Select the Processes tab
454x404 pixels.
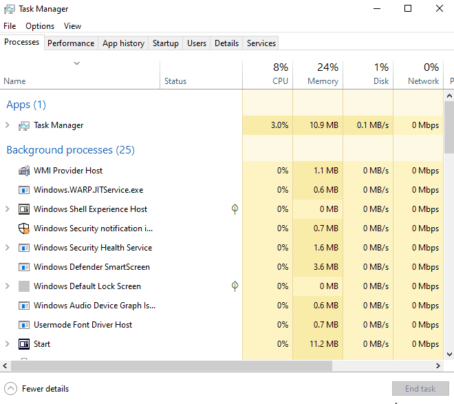click(x=22, y=42)
